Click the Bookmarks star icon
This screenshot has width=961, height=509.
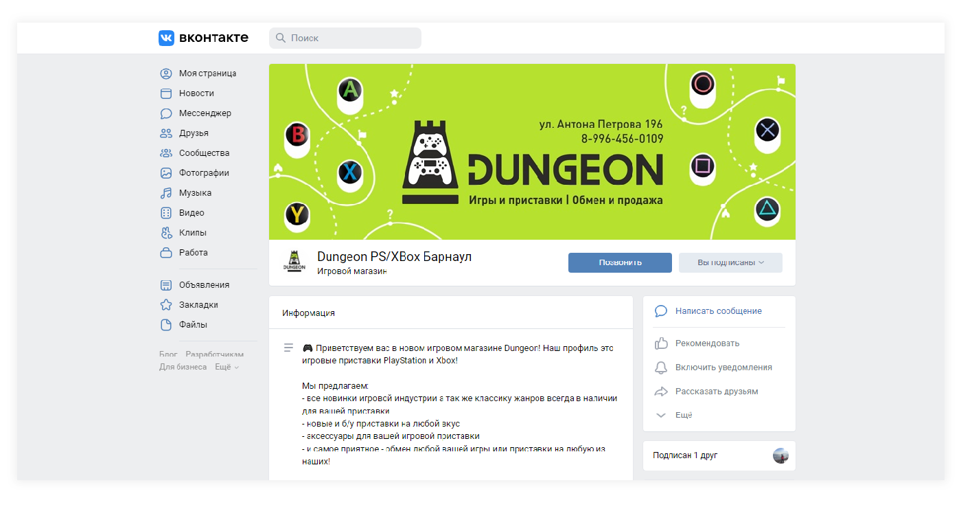(x=166, y=305)
